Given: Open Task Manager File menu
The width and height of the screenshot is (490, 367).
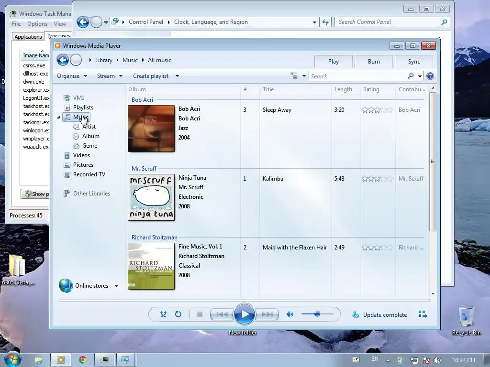Looking at the screenshot, I should coord(16,24).
